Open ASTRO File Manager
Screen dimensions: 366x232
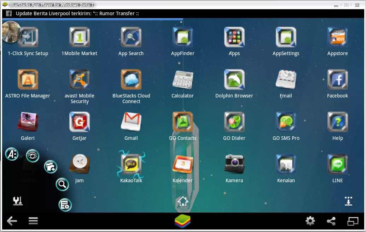[x=28, y=79]
